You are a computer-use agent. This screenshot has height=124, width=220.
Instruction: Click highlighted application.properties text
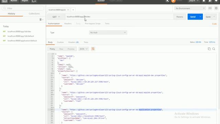point(150,110)
